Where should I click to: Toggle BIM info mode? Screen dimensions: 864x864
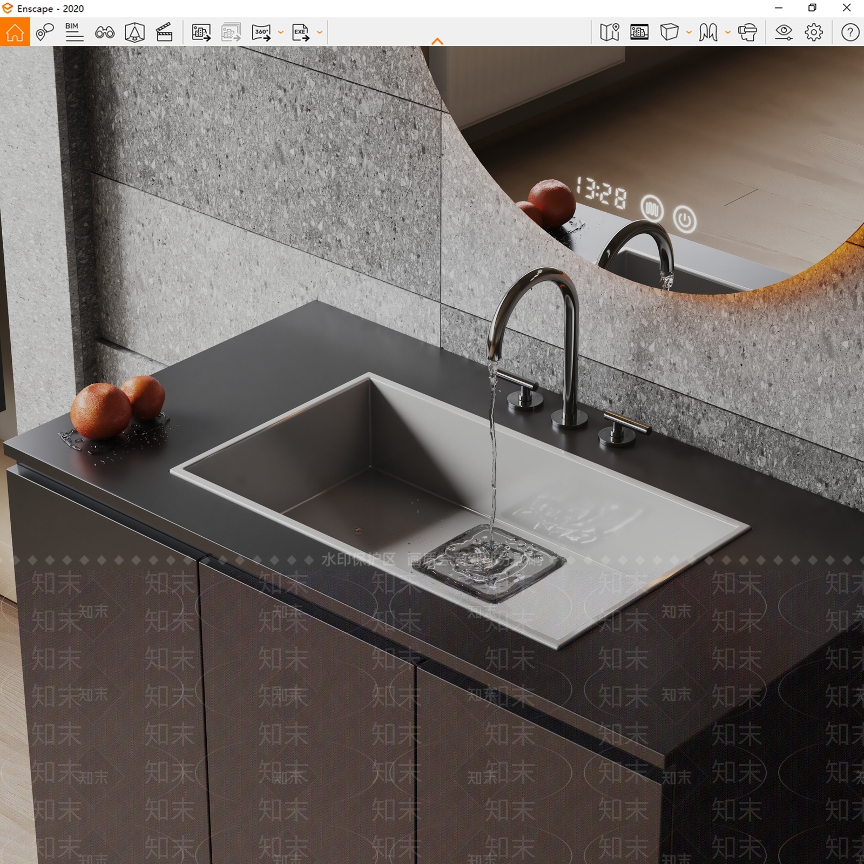coord(74,32)
